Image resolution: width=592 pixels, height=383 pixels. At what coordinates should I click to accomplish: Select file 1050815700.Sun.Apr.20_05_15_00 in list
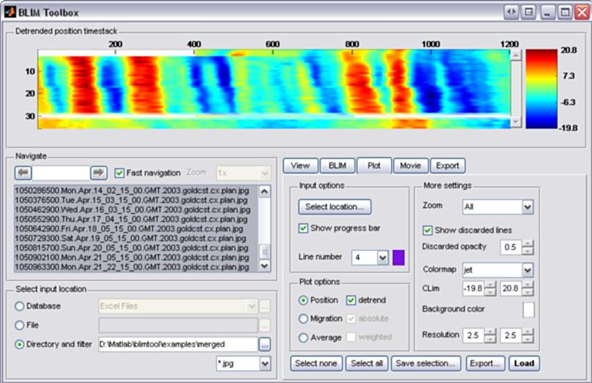point(136,248)
